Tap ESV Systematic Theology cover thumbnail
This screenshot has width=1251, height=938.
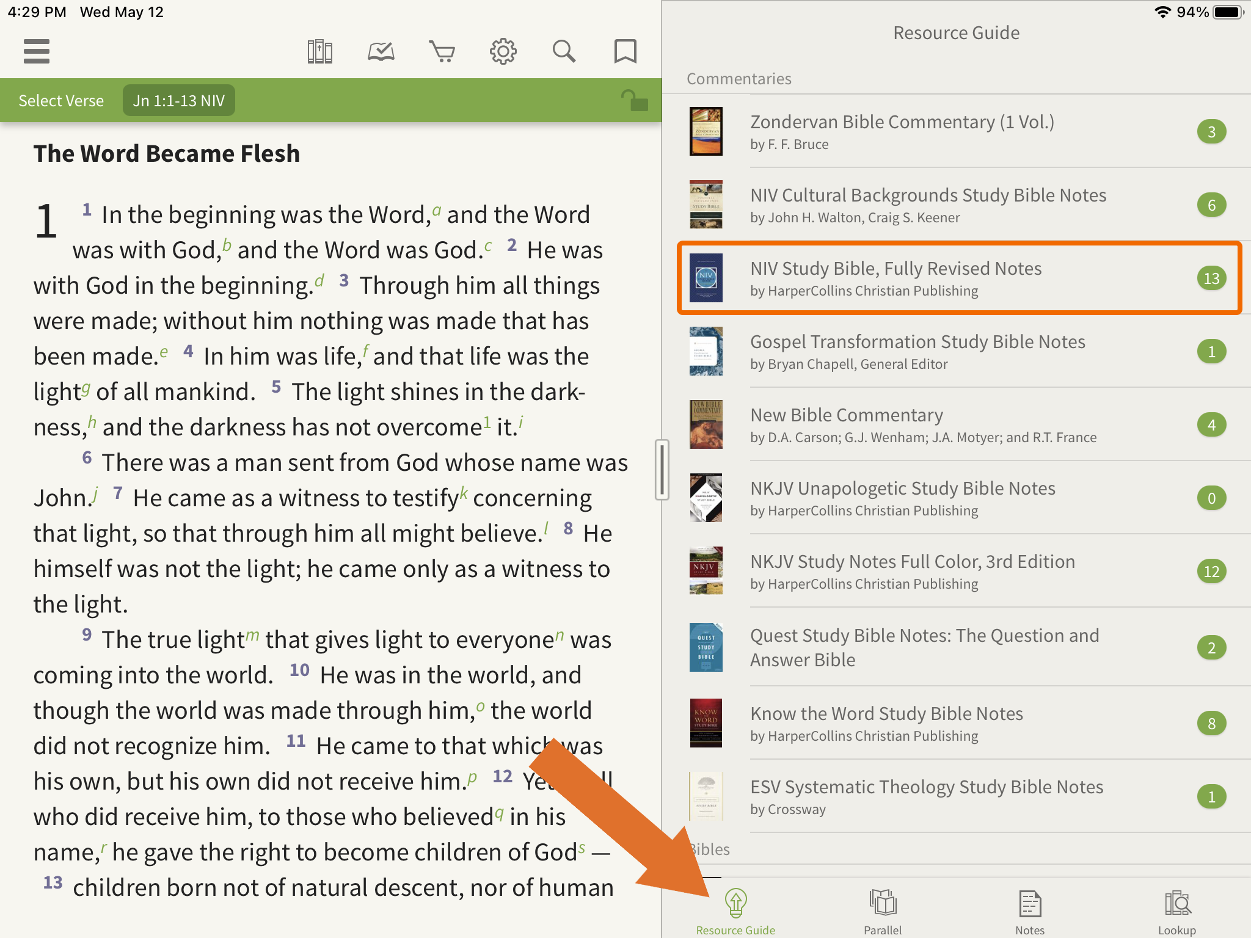click(x=706, y=796)
